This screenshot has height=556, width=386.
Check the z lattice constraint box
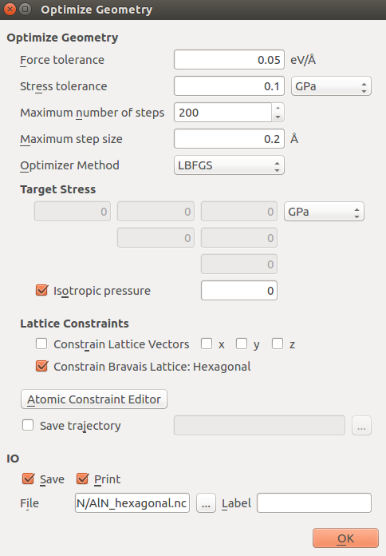click(x=278, y=344)
